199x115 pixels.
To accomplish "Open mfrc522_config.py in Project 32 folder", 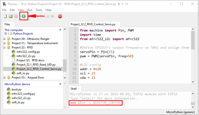I will tap(28, 52).
